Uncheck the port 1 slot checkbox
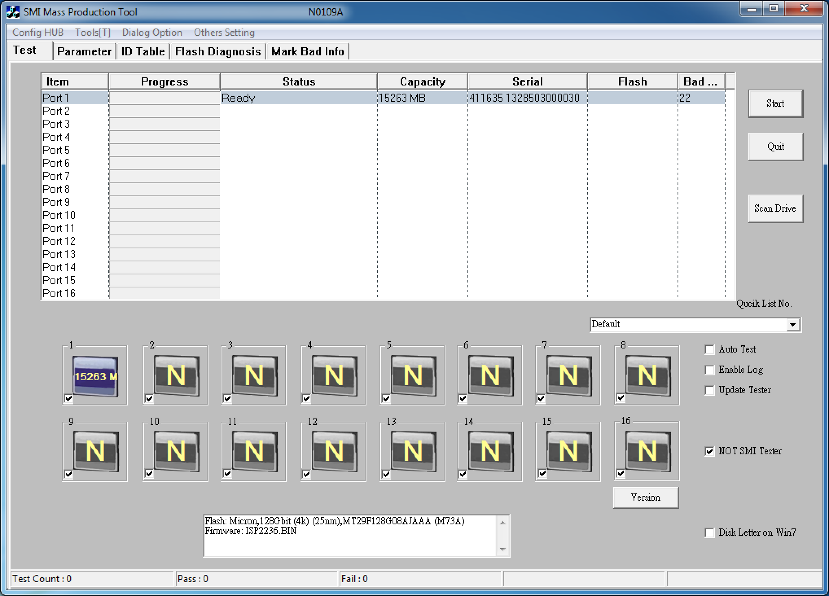The width and height of the screenshot is (829, 596). 69,399
